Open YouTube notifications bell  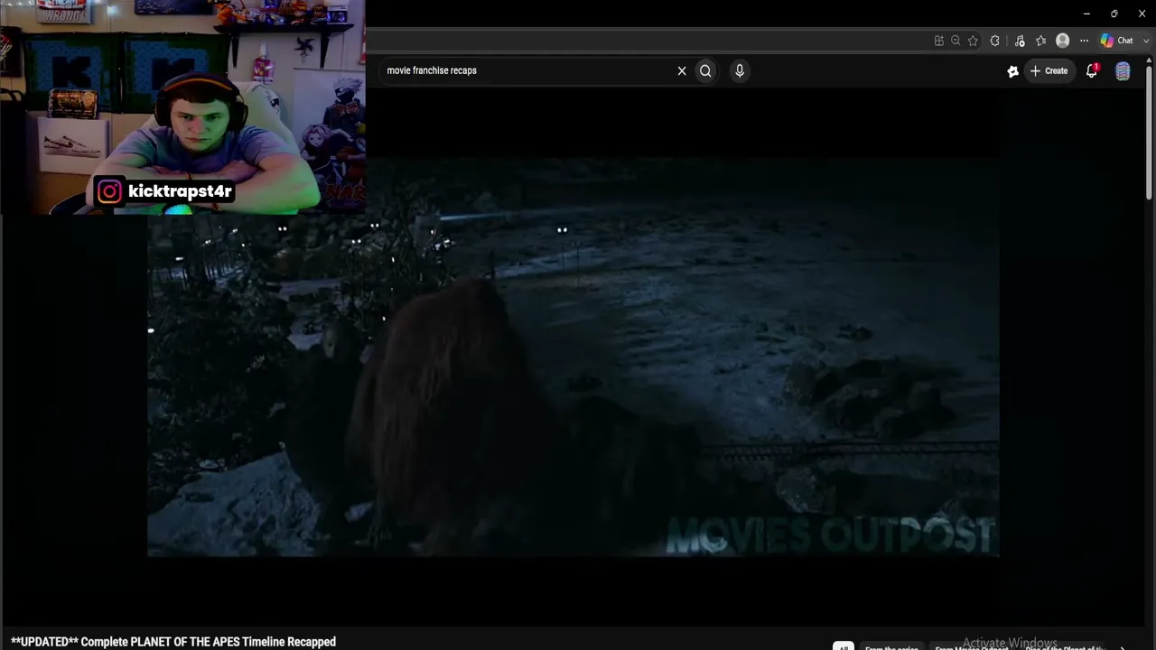pos(1092,70)
